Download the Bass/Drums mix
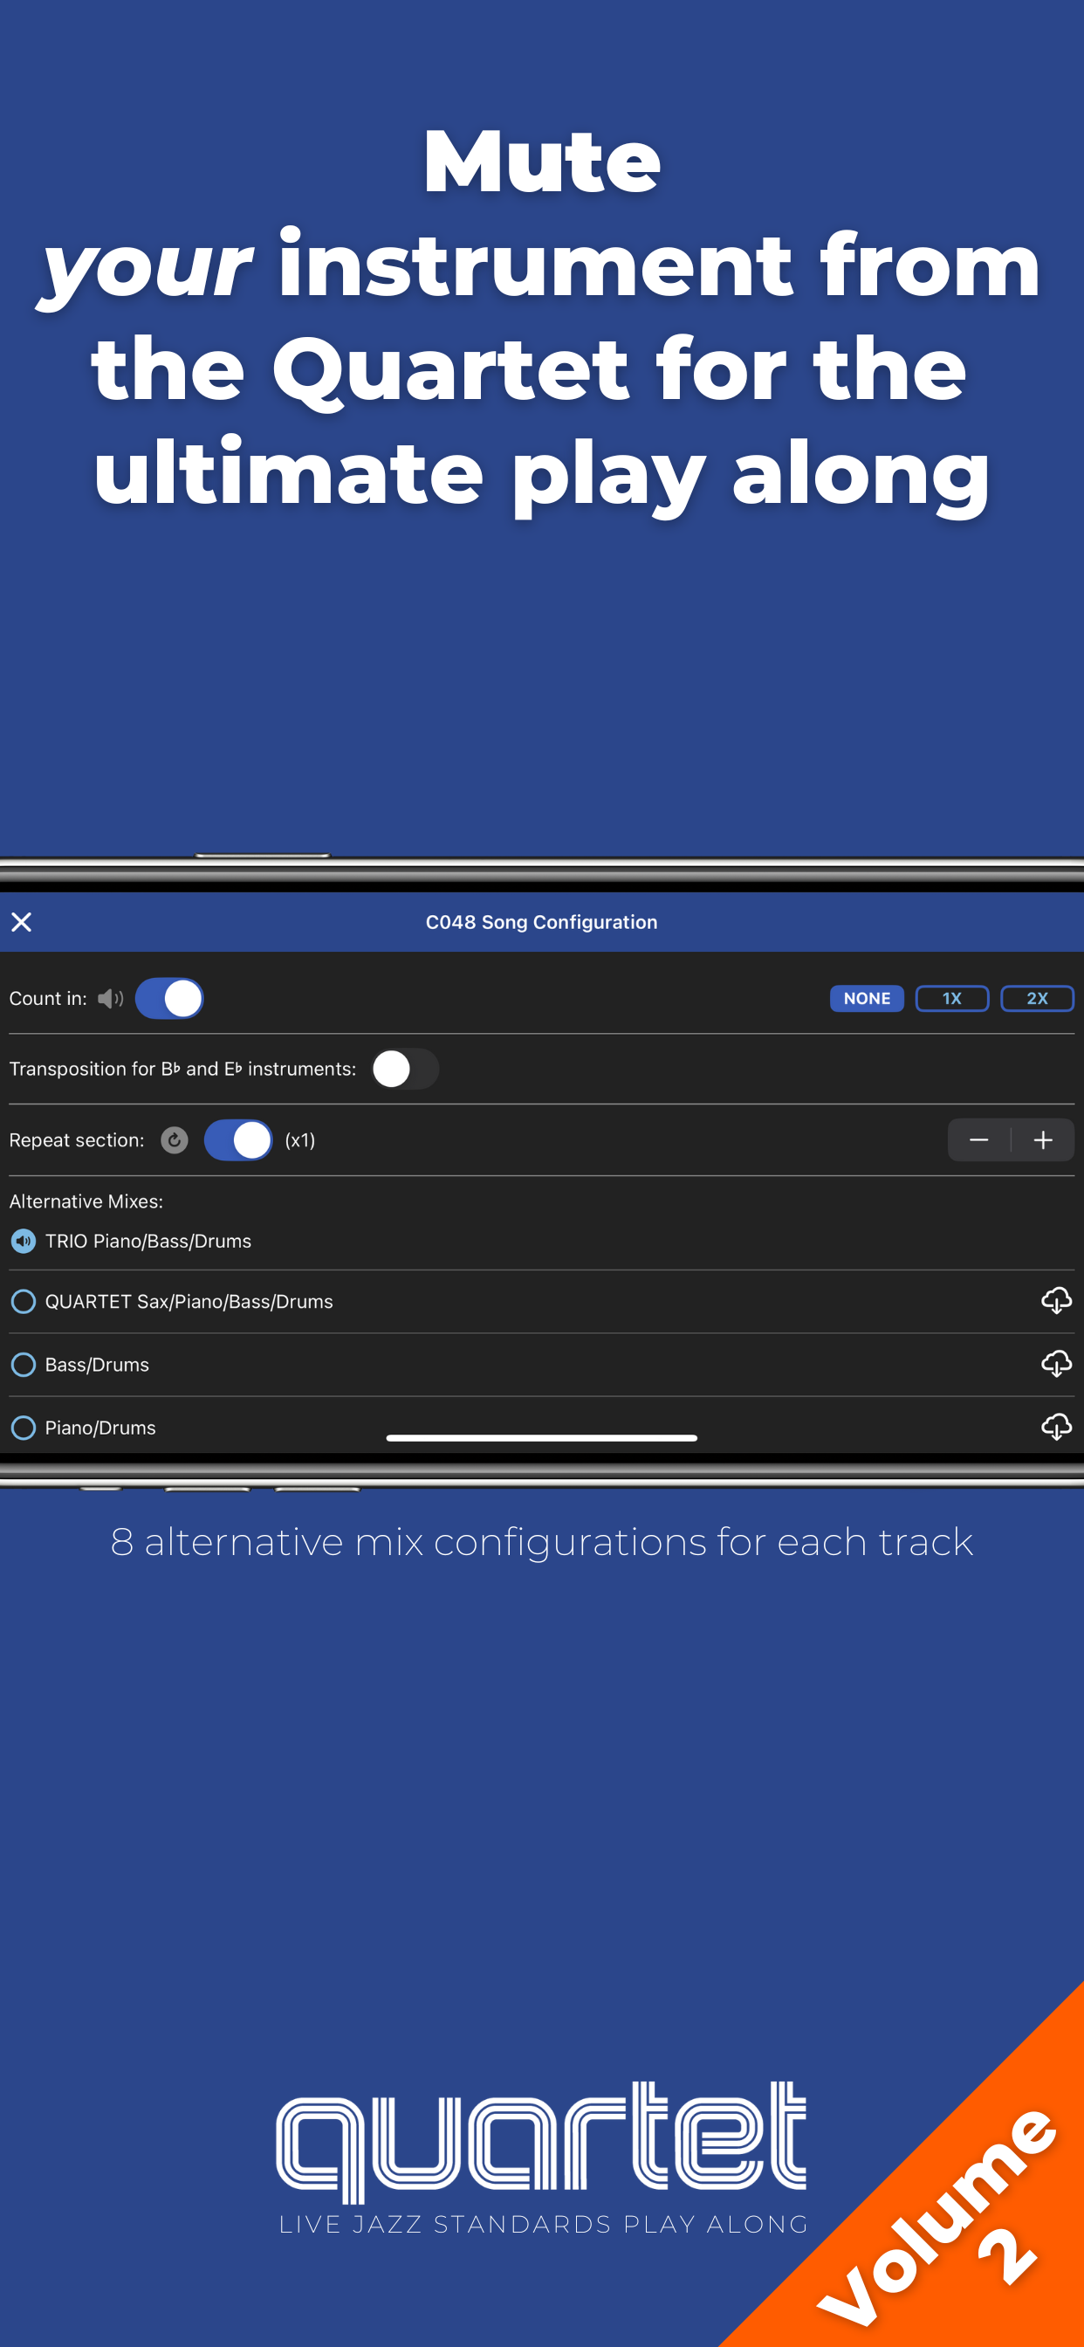 1056,1363
